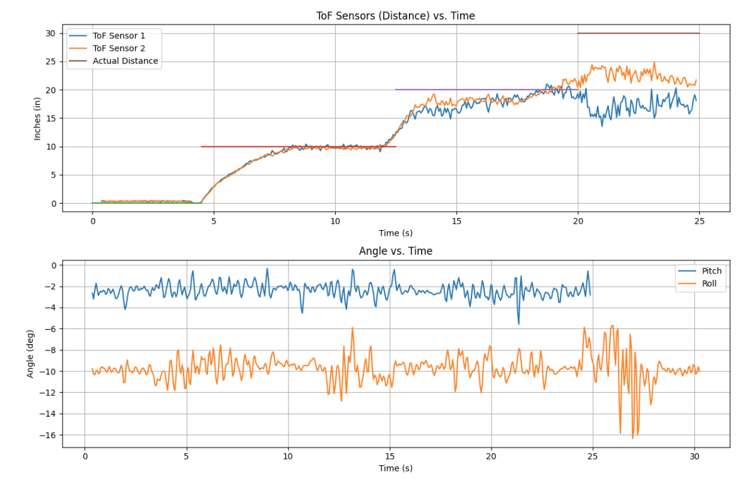
Task: Click the blue ToF Sensor 1 legend line swatch
Action: click(x=78, y=36)
